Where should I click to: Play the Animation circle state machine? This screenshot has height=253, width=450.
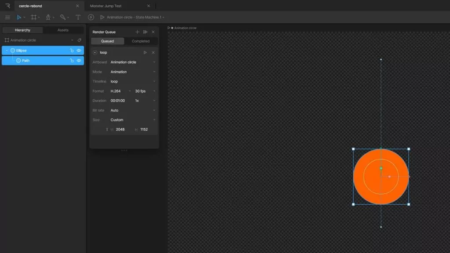[x=102, y=17]
